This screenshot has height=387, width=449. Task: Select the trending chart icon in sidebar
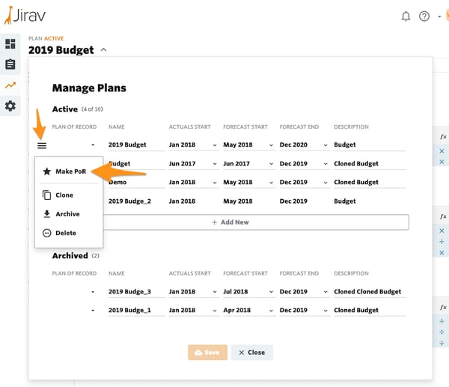[x=10, y=85]
